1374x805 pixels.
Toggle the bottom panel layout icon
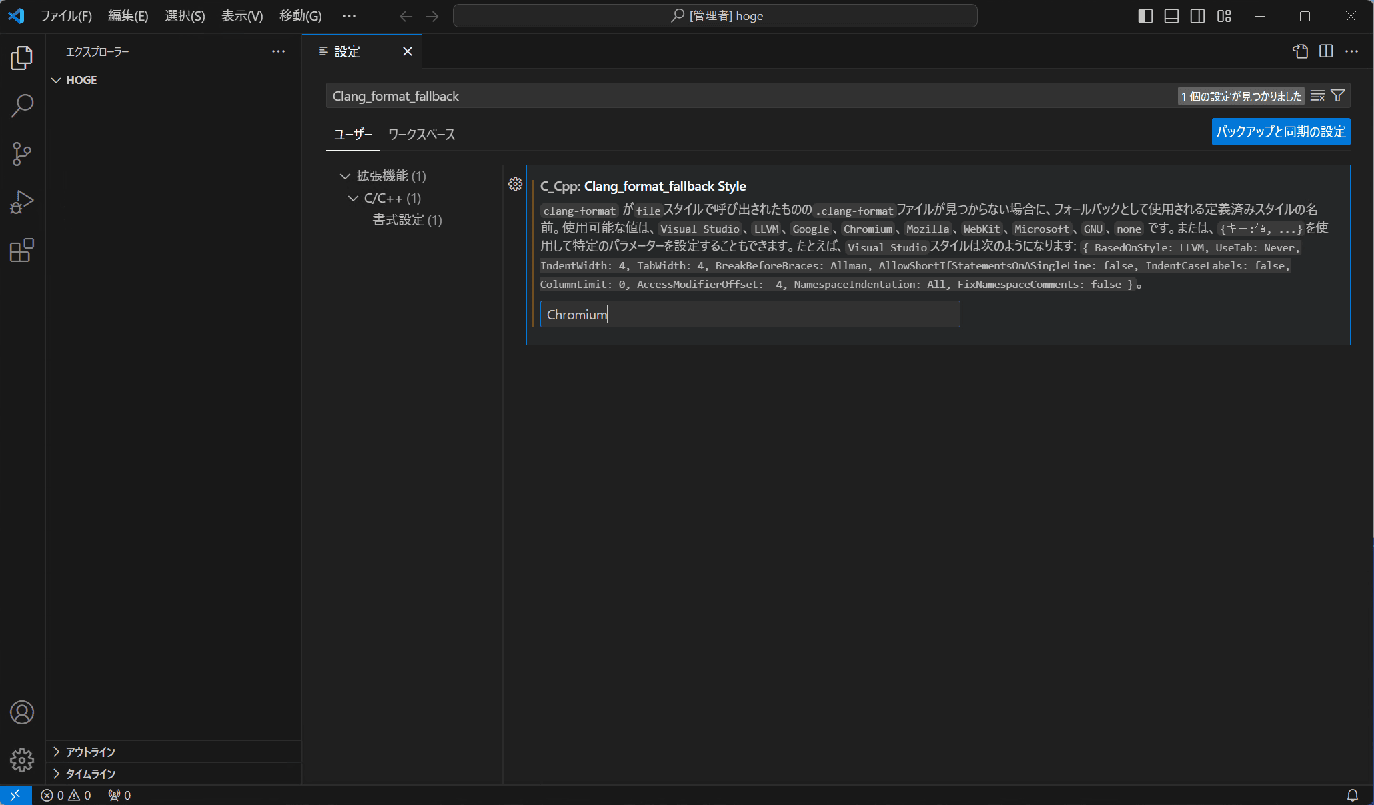point(1171,16)
